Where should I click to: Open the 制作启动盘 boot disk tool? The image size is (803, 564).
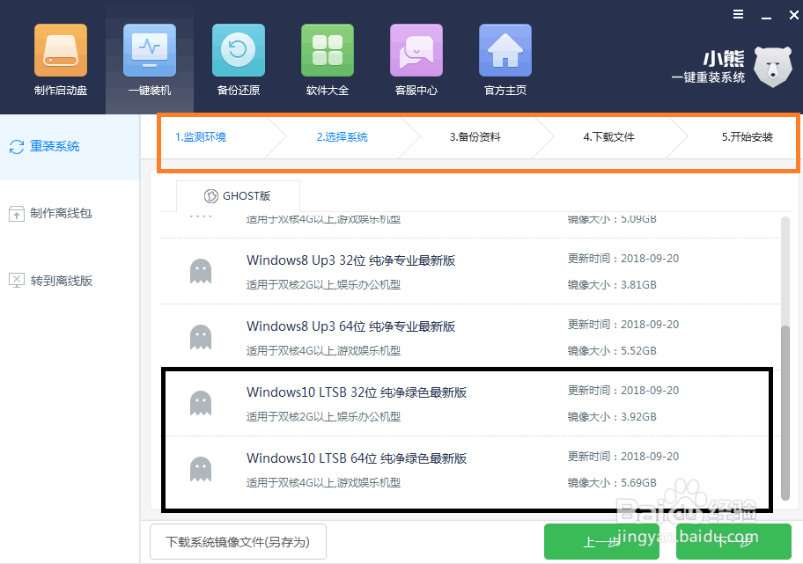pyautogui.click(x=61, y=60)
